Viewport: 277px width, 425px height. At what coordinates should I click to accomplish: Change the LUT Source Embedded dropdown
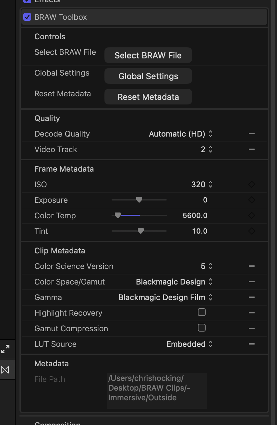click(189, 344)
